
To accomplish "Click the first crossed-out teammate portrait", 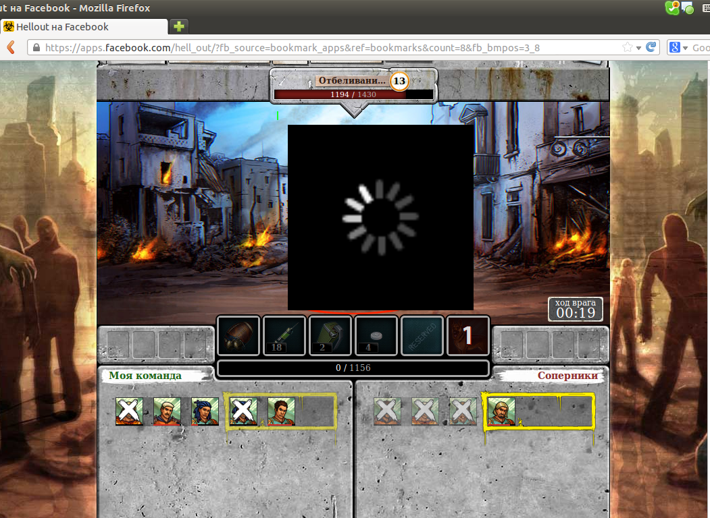I will coord(129,411).
